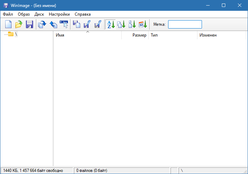This screenshot has height=174, width=248.
Task: Sort files by name with the A-Z icon
Action: pos(111,24)
